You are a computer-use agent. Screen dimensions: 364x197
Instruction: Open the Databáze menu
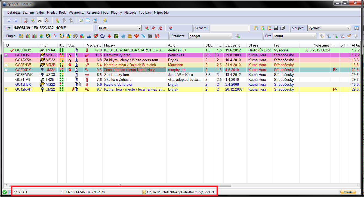point(14,13)
